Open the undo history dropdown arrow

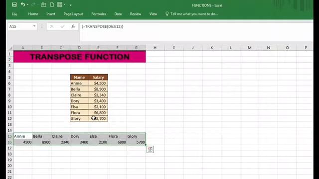click(x=28, y=4)
